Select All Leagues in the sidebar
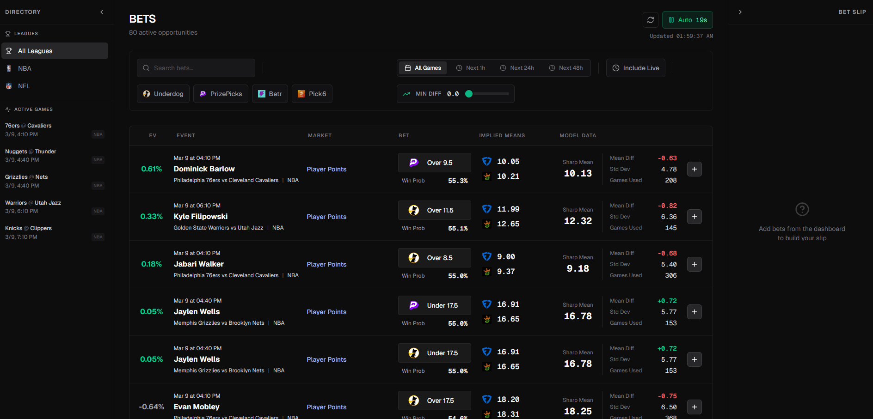This screenshot has height=419, width=873. tap(55, 51)
